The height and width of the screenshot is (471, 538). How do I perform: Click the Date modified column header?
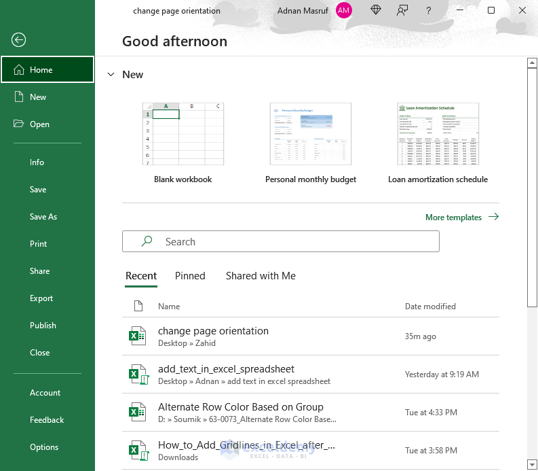click(430, 307)
